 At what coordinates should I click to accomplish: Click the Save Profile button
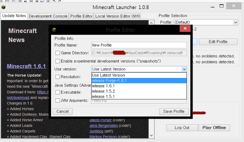click(x=174, y=112)
